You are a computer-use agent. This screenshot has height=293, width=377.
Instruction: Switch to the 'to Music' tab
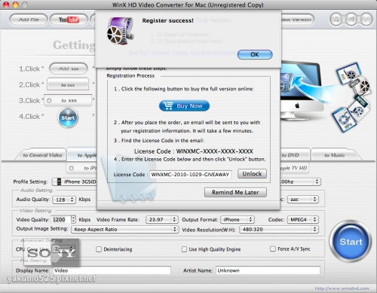pos(335,155)
